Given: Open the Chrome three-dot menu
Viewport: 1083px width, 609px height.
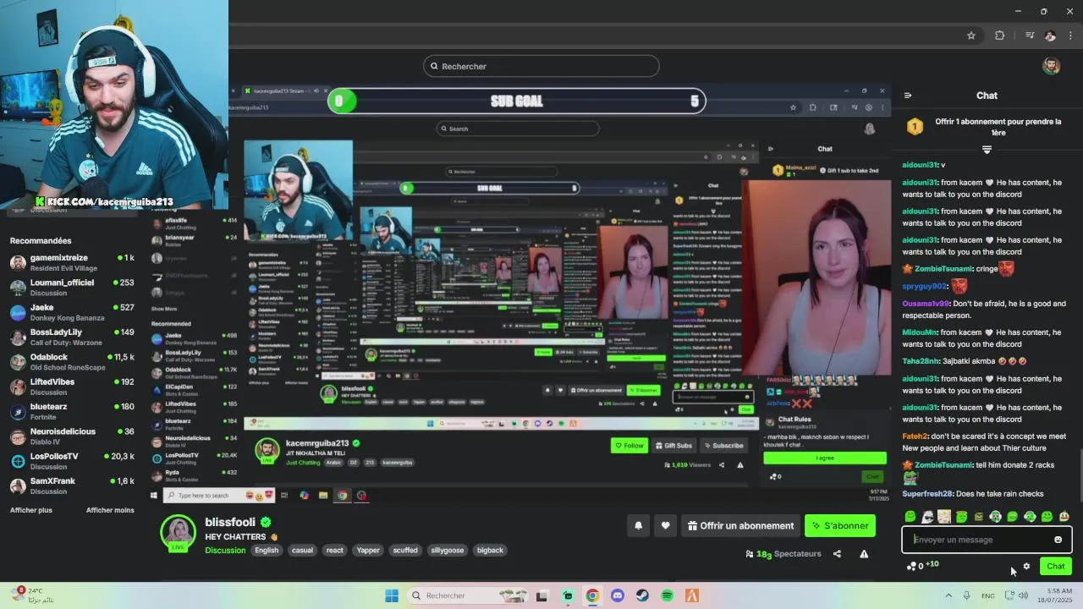Looking at the screenshot, I should point(1071,36).
